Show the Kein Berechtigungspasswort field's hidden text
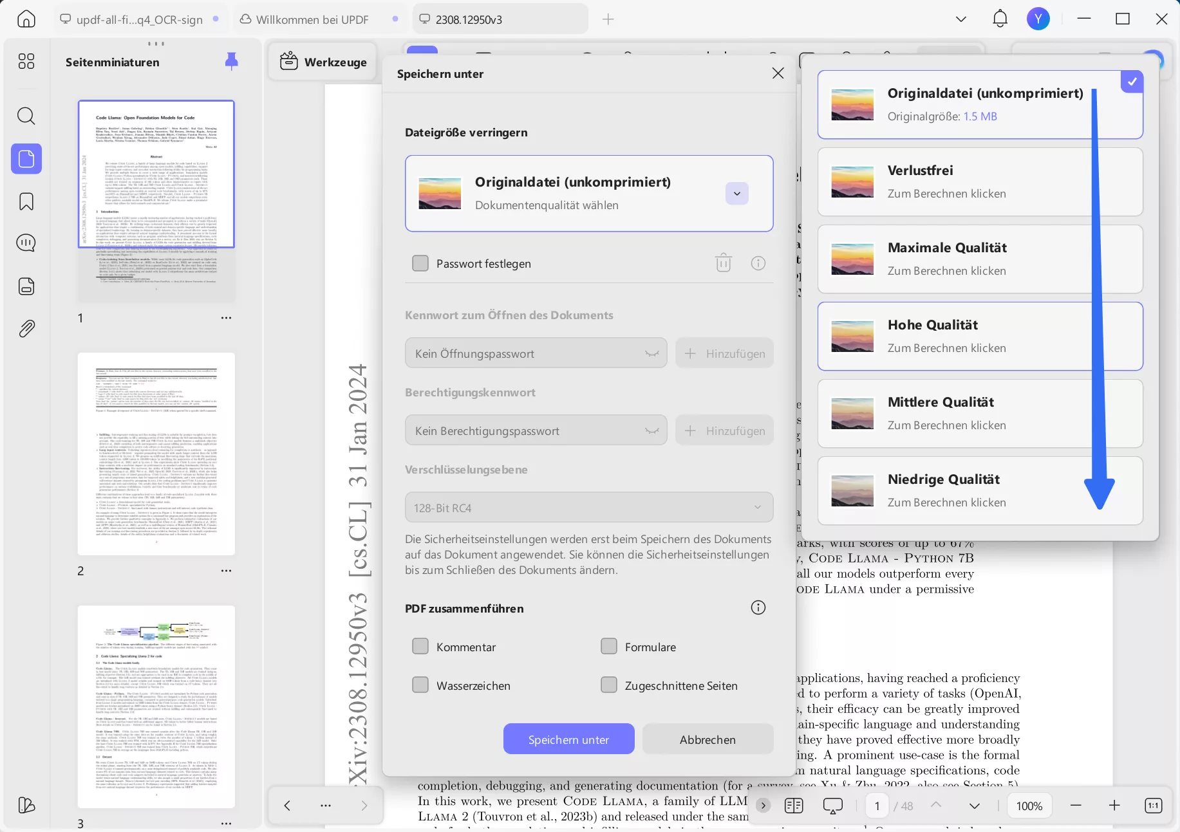 click(652, 430)
